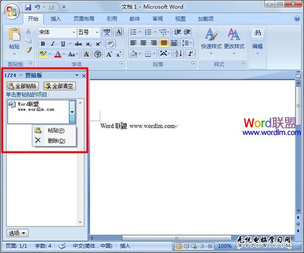Apply red font color

(x=58, y=54)
